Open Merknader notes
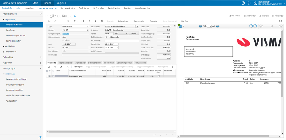The image size is (286, 140). (235, 16)
